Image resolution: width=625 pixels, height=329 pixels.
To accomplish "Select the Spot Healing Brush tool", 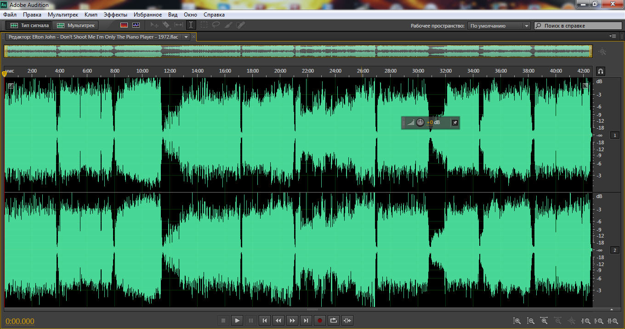I will tap(240, 25).
